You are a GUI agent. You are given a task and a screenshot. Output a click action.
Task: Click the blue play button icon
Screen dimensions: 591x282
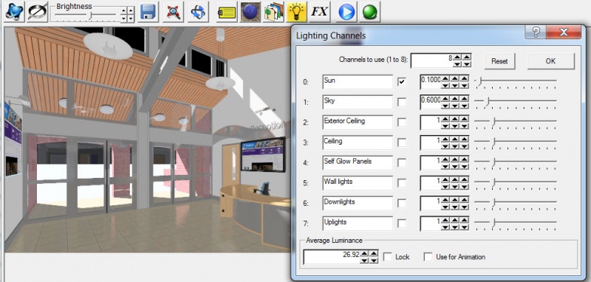point(346,12)
